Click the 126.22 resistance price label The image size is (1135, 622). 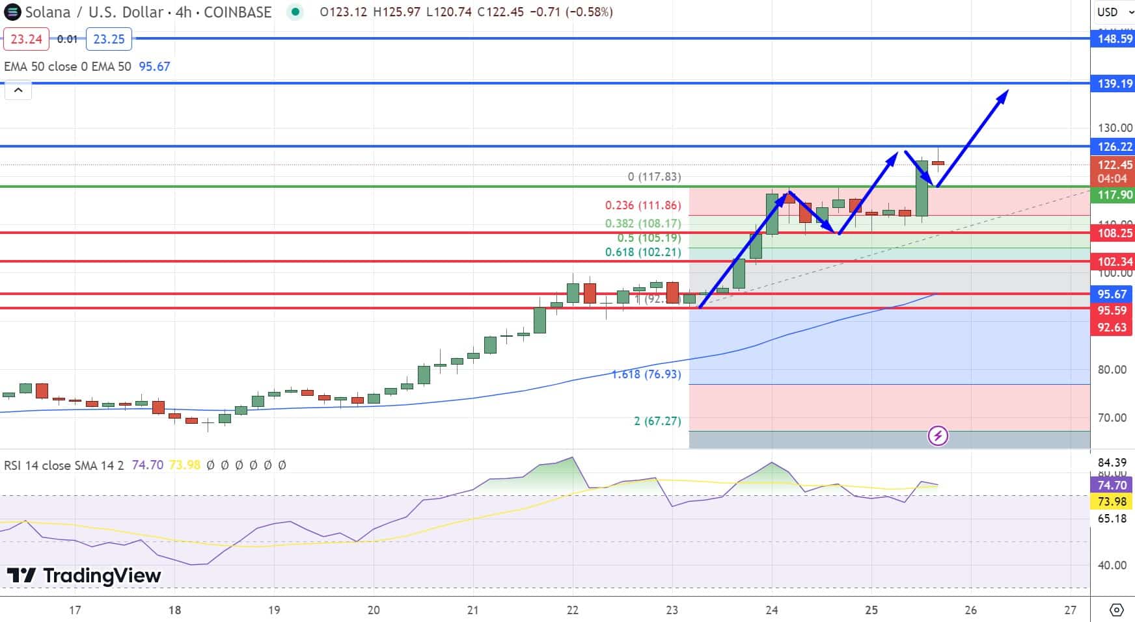(1112, 147)
